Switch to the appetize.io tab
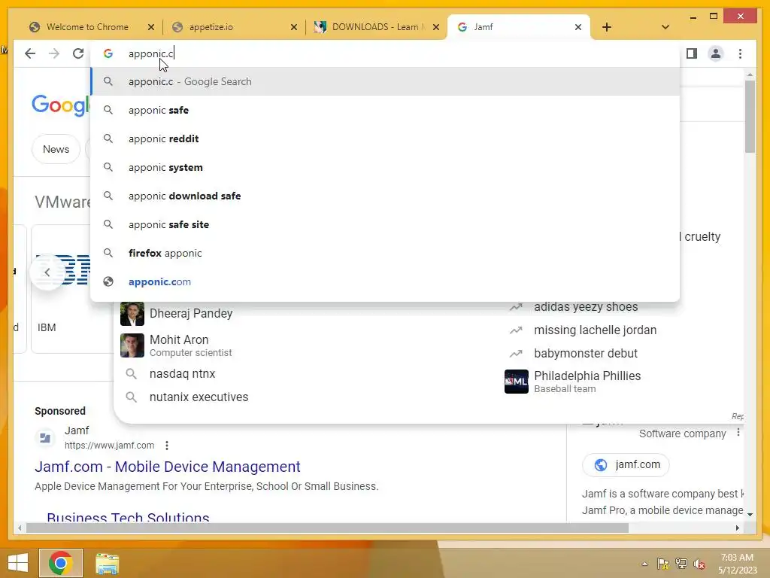This screenshot has height=578, width=770. (x=211, y=27)
